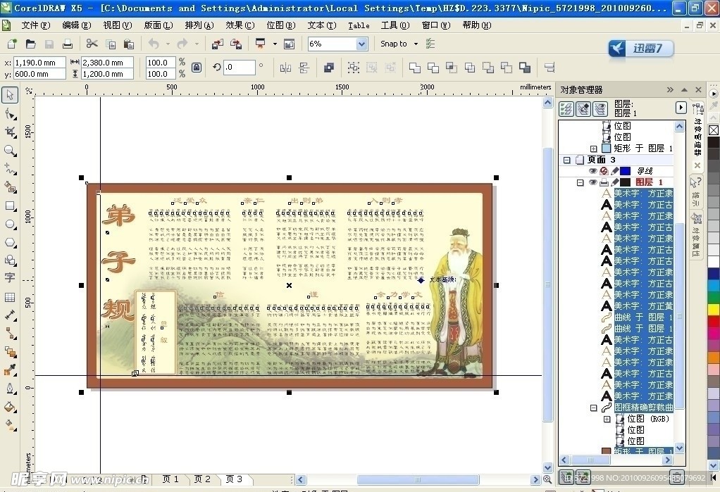Toggle eye visibility for 图层 1
Viewport: 720px width, 492px height.
[x=592, y=182]
